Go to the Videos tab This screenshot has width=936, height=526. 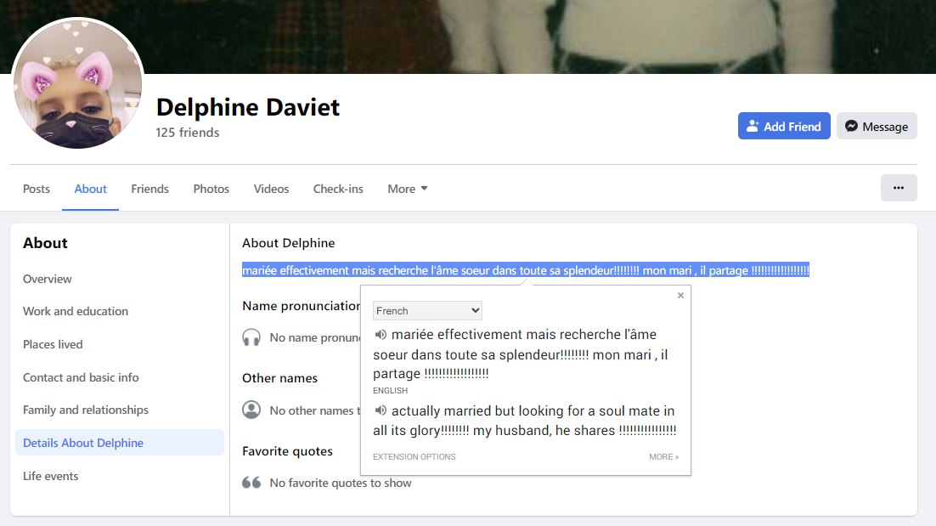point(271,189)
